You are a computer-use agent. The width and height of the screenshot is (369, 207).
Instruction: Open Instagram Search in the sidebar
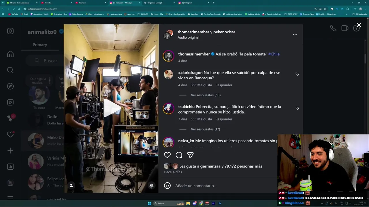click(x=10, y=70)
